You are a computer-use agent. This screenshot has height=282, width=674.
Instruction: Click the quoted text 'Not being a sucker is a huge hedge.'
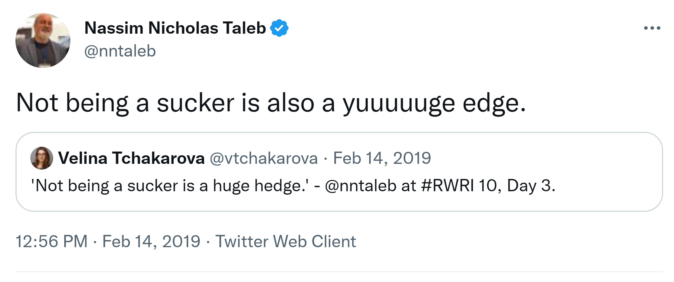(170, 186)
